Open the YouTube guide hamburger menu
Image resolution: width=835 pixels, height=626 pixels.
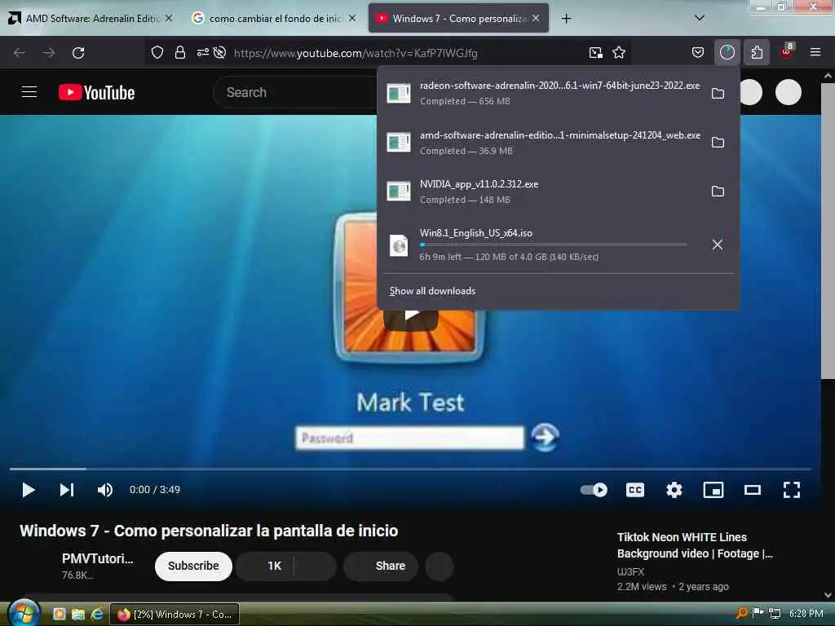tap(29, 92)
